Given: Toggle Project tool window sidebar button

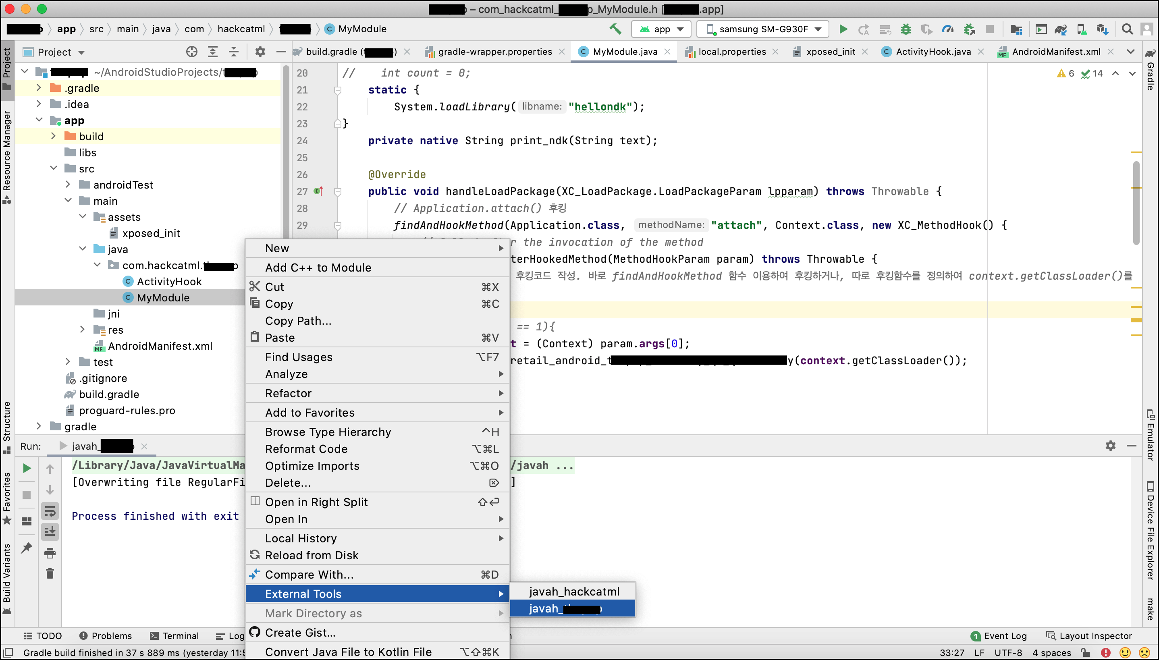Looking at the screenshot, I should [x=7, y=68].
